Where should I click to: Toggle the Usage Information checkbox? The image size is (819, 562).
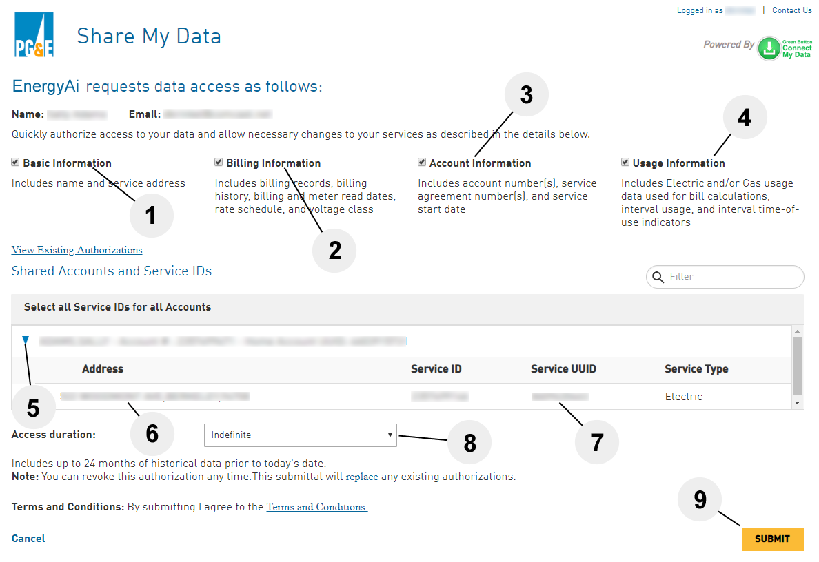coord(625,163)
